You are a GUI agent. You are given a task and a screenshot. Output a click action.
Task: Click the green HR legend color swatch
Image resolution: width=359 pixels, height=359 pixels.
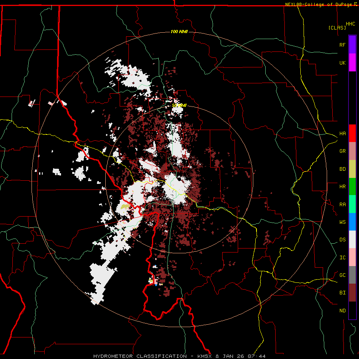(352, 187)
